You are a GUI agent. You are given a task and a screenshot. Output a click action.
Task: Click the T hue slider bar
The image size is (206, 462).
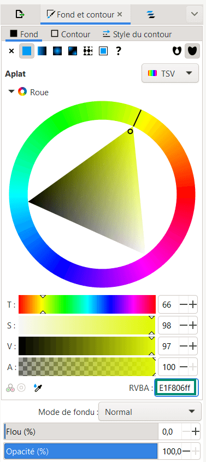[87, 304]
